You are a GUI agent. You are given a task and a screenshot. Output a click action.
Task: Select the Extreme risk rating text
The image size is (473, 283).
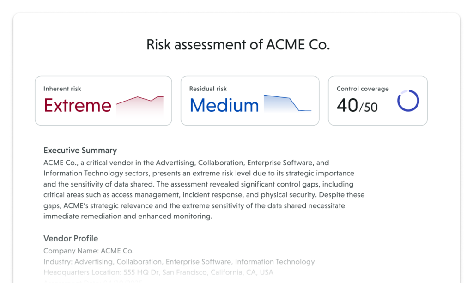point(78,106)
